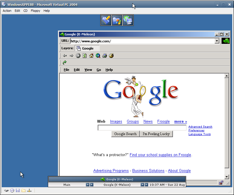Click the padlock security icon in K-Meleon status bar

click(221, 183)
